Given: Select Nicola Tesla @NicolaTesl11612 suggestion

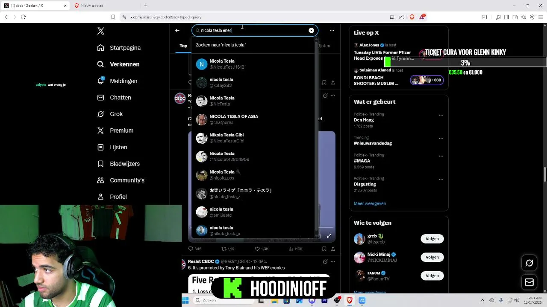Looking at the screenshot, I should pyautogui.click(x=254, y=64).
